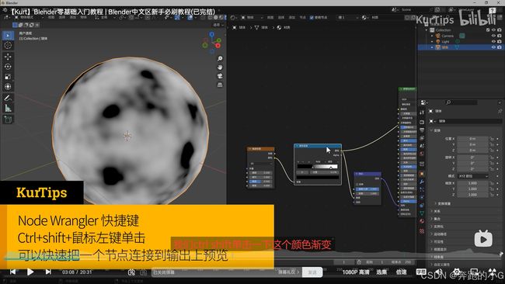Open the Output properties tab icon
This screenshot has width=505, height=284.
[x=422, y=130]
